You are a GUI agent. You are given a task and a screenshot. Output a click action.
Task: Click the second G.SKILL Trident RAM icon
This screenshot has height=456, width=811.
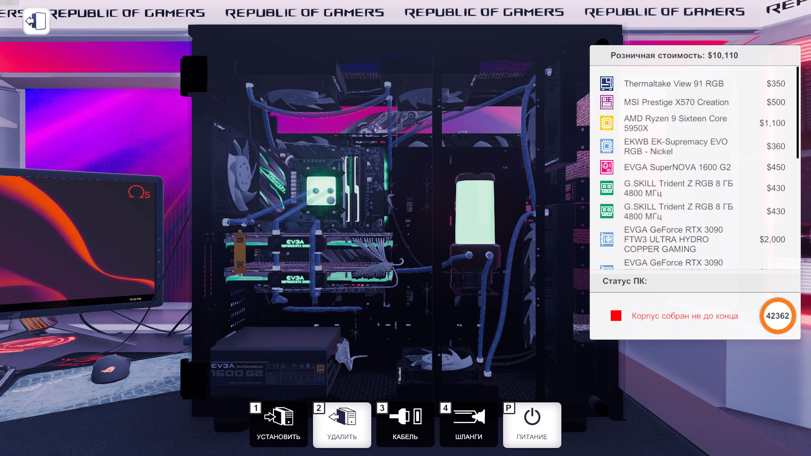pyautogui.click(x=607, y=211)
